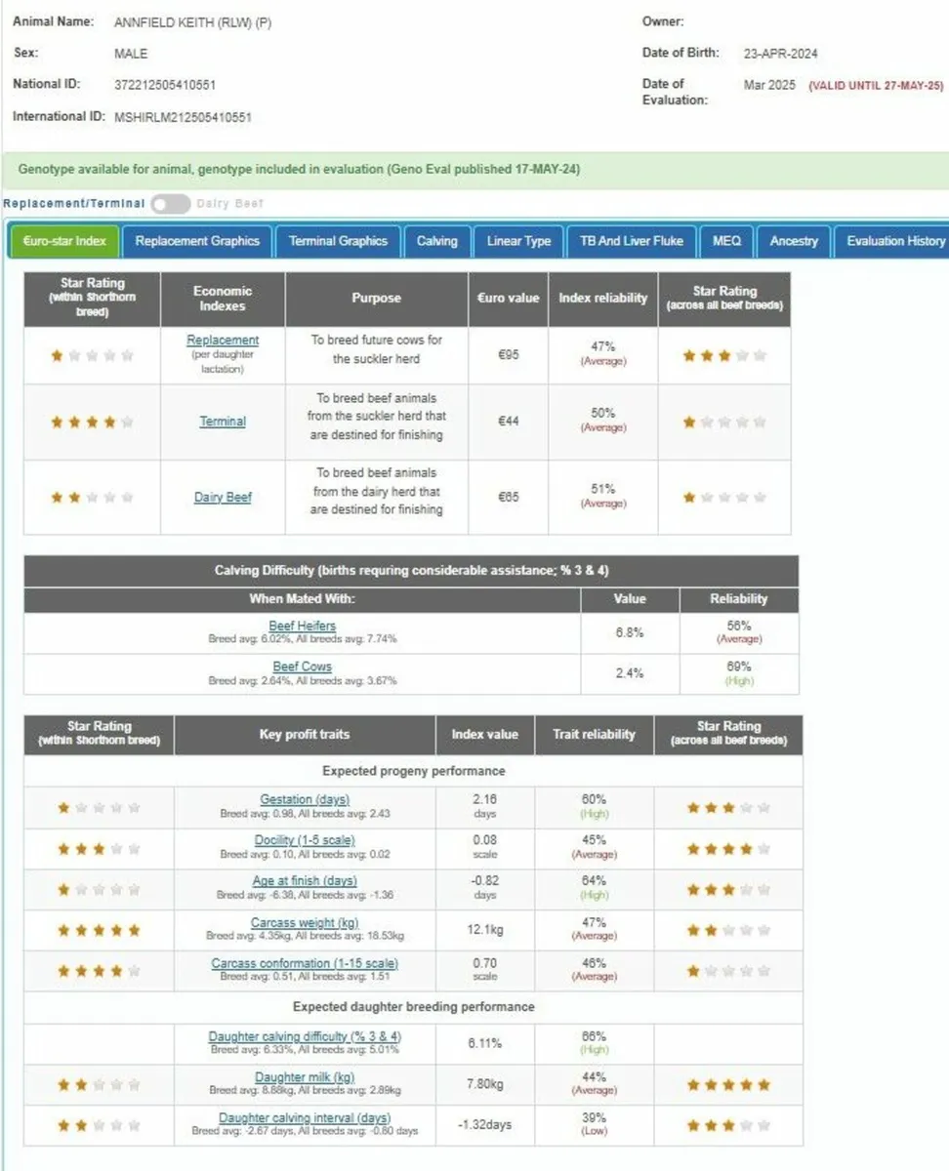Image resolution: width=949 pixels, height=1171 pixels.
Task: Click across-breeds star rating for Terminal index
Action: [724, 423]
